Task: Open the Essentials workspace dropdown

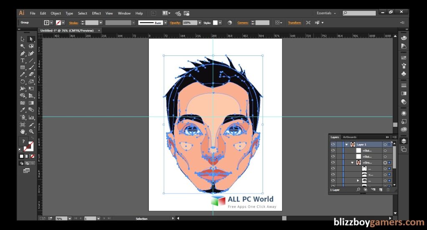Action: 326,13
